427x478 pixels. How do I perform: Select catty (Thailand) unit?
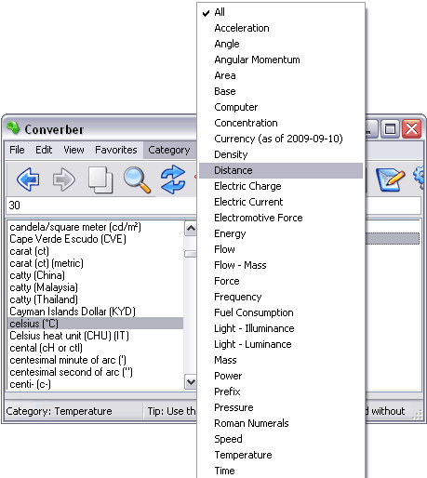click(95, 299)
